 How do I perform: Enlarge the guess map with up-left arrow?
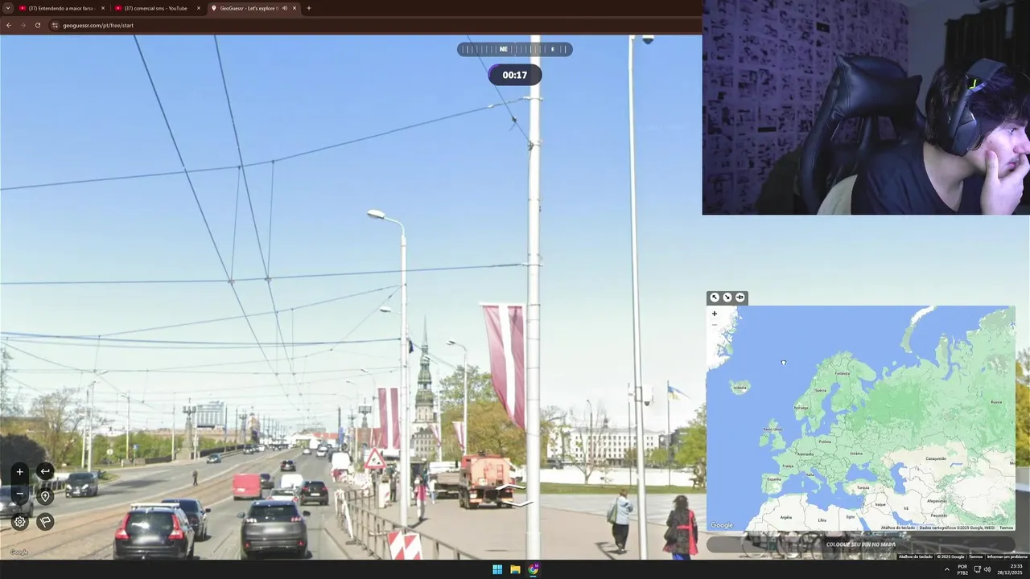point(715,298)
